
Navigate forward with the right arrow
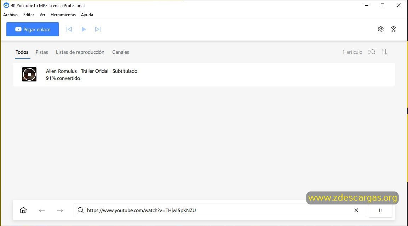click(x=60, y=210)
